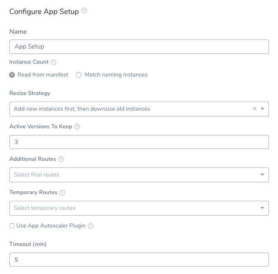Screen dimensions: 278x274
Task: Choose Match running Instances radio button
Action: click(x=79, y=75)
